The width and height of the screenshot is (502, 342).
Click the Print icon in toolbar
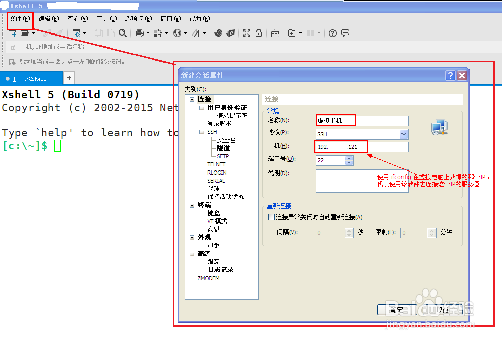(140, 33)
